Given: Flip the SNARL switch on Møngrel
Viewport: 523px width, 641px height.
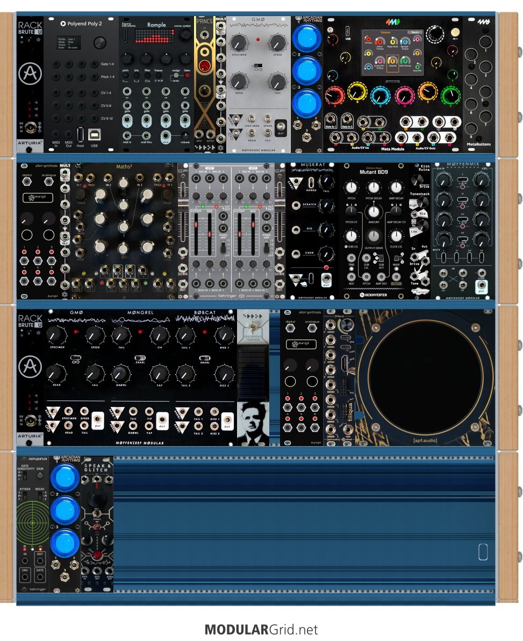Looking at the screenshot, I should [x=140, y=358].
